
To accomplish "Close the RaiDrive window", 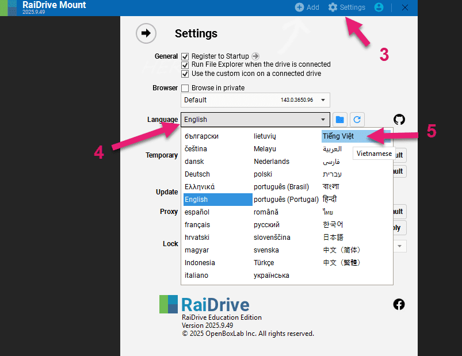I will point(405,7).
